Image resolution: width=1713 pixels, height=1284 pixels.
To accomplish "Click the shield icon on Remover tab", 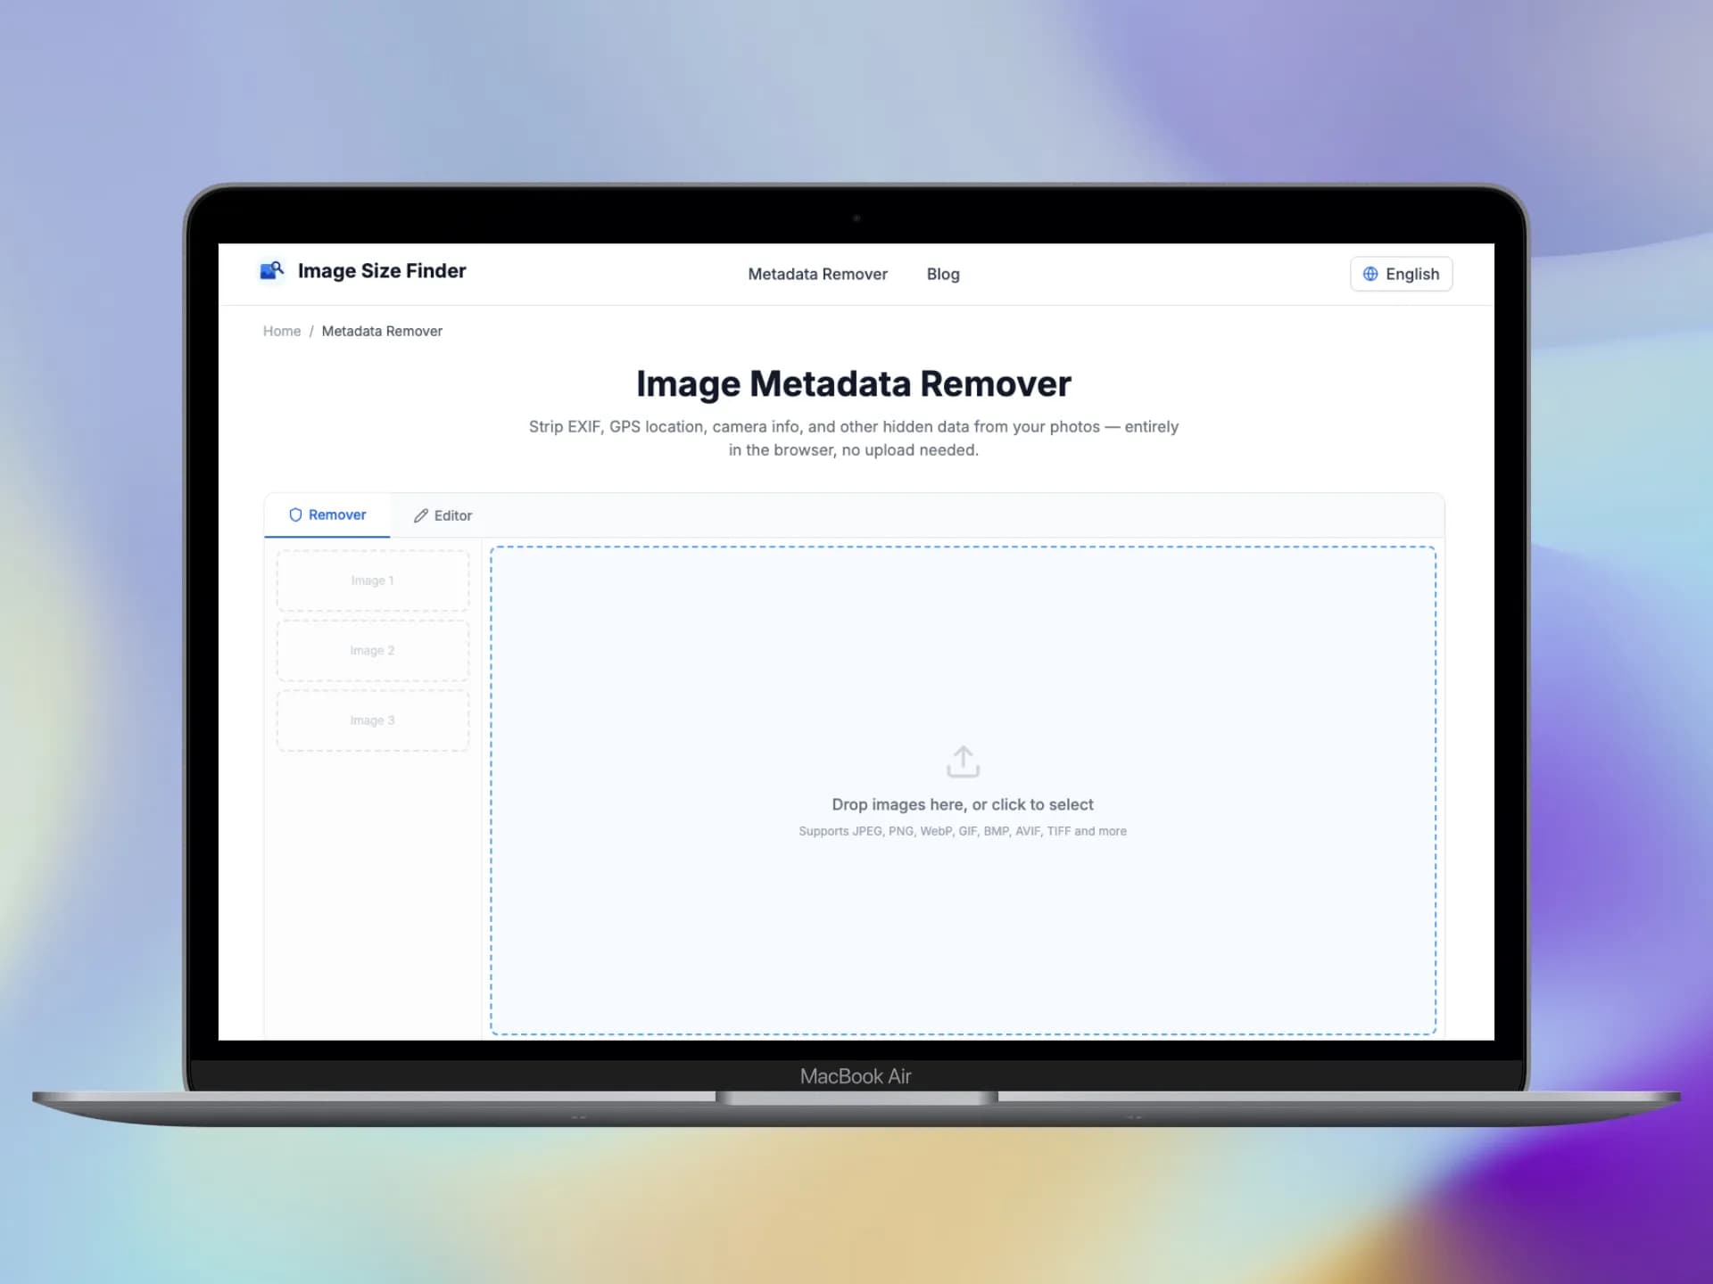I will point(295,515).
